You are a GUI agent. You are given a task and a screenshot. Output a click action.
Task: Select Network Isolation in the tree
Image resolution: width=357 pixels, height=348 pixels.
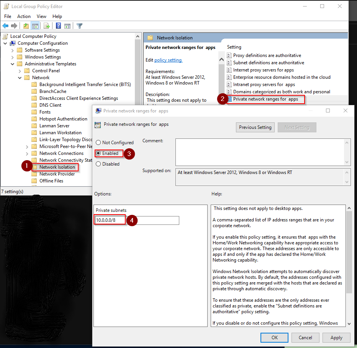pyautogui.click(x=57, y=167)
